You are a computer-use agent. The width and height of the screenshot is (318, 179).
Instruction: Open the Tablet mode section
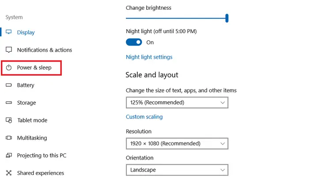point(32,120)
